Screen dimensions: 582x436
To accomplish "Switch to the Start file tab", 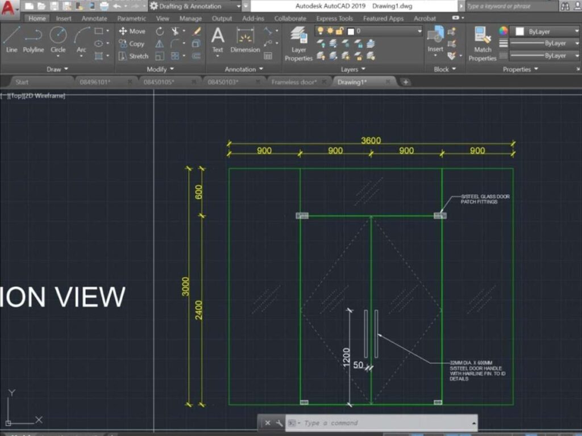I will (x=22, y=82).
